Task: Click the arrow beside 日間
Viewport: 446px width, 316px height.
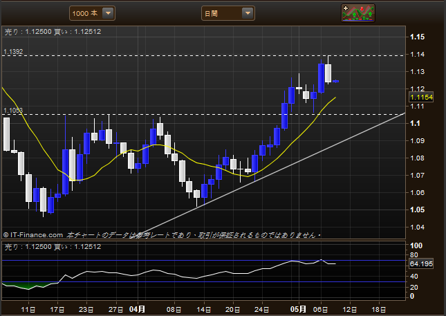Action: click(248, 13)
